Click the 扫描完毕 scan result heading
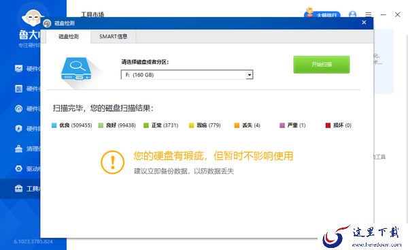The image size is (408, 250). click(x=103, y=108)
